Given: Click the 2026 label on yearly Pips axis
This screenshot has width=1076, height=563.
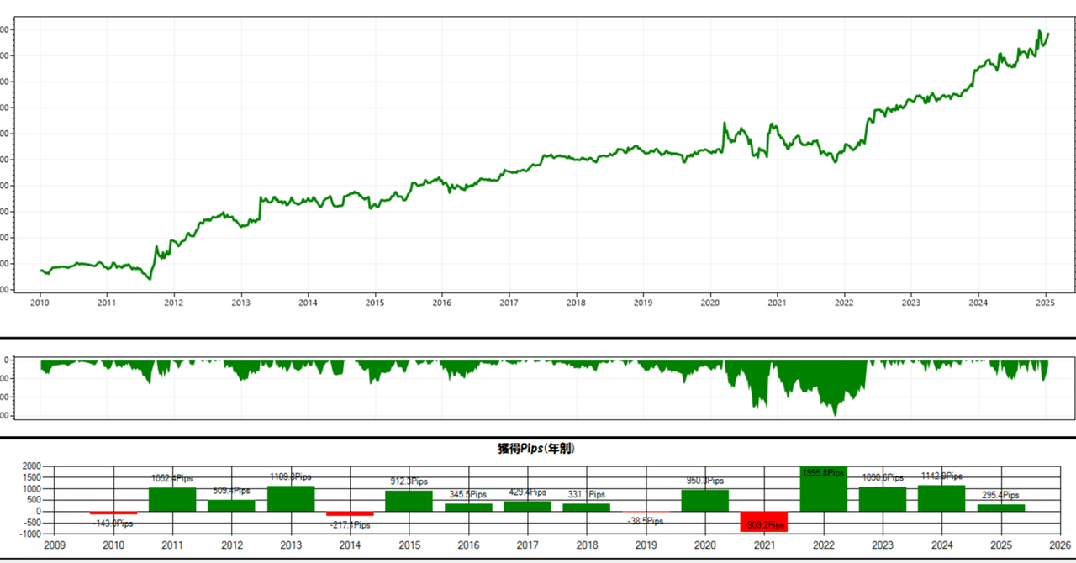Looking at the screenshot, I should click(1059, 545).
